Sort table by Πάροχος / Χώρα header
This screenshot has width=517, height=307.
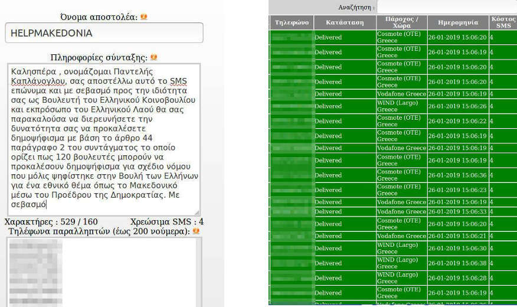[x=401, y=22]
